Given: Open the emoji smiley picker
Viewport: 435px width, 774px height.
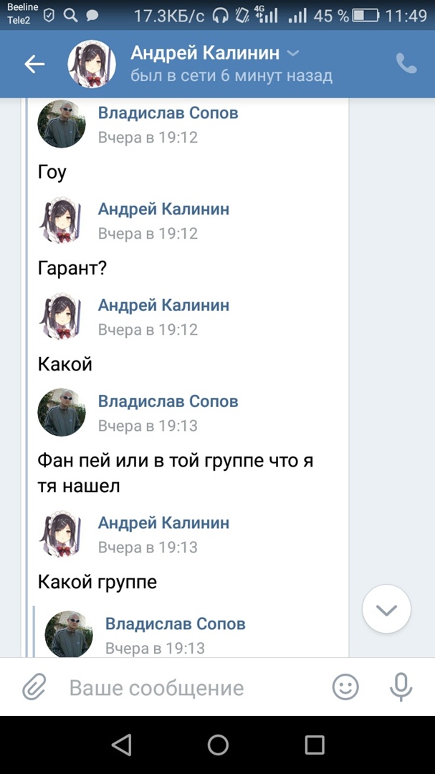Looking at the screenshot, I should (345, 688).
